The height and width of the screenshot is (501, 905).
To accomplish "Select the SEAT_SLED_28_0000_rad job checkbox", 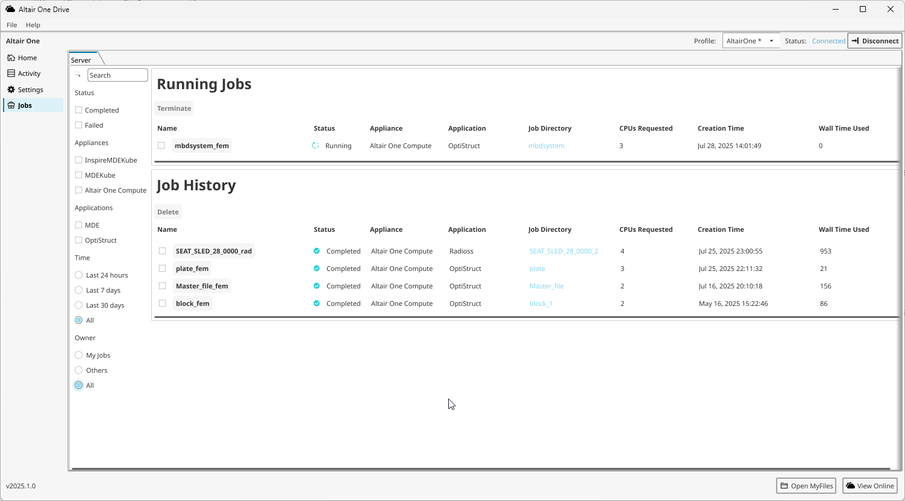I will [162, 251].
